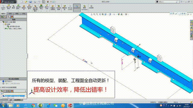The image size is (193, 108).
Task: Click the rebuild traffic-light icon in the top toolbar
Action: tap(48, 2)
